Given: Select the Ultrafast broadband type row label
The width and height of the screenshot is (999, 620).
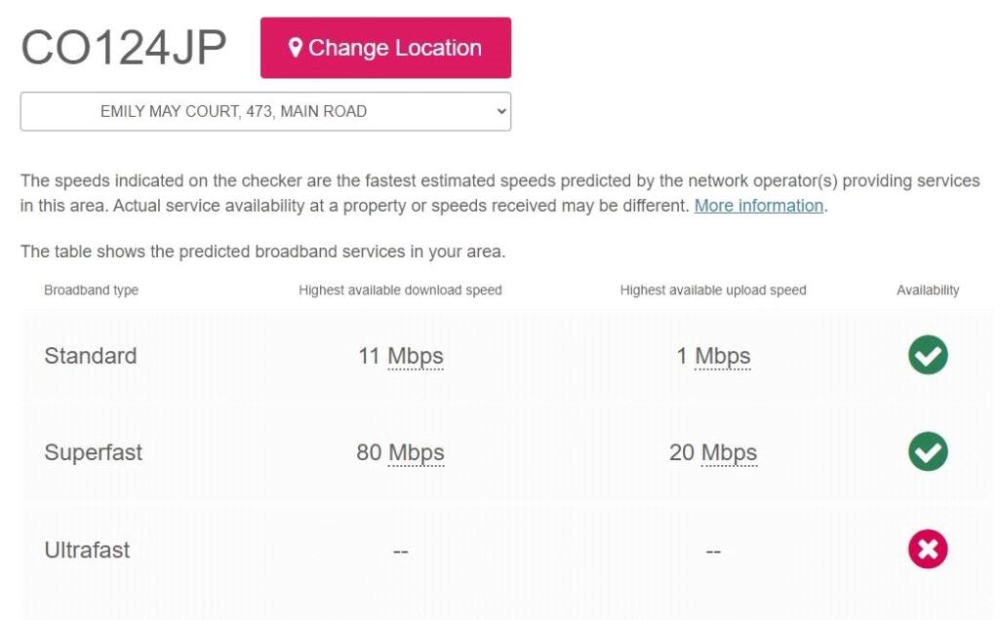Looking at the screenshot, I should coord(87,550).
